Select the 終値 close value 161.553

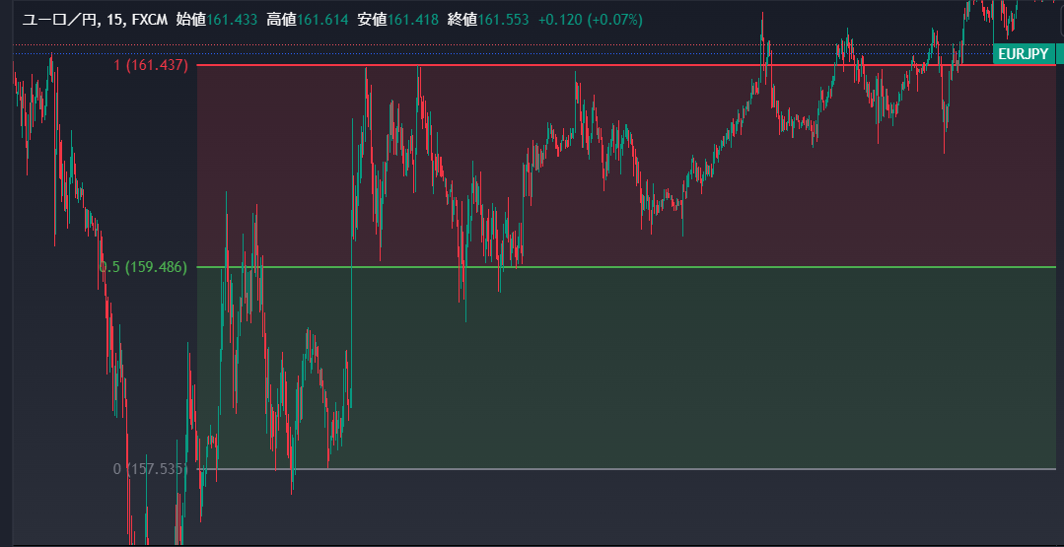(503, 20)
